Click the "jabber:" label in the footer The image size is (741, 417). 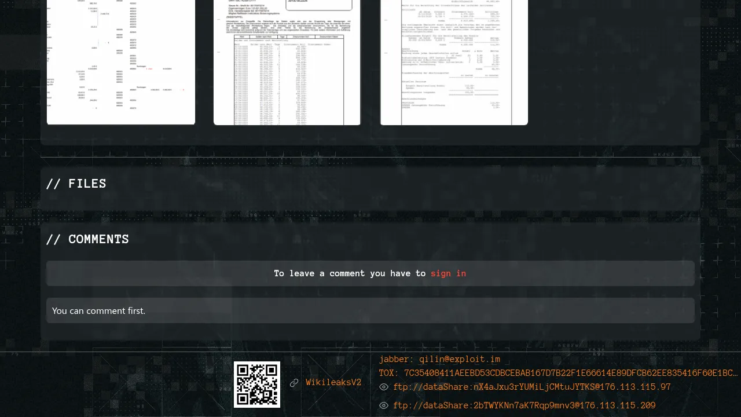click(x=397, y=359)
